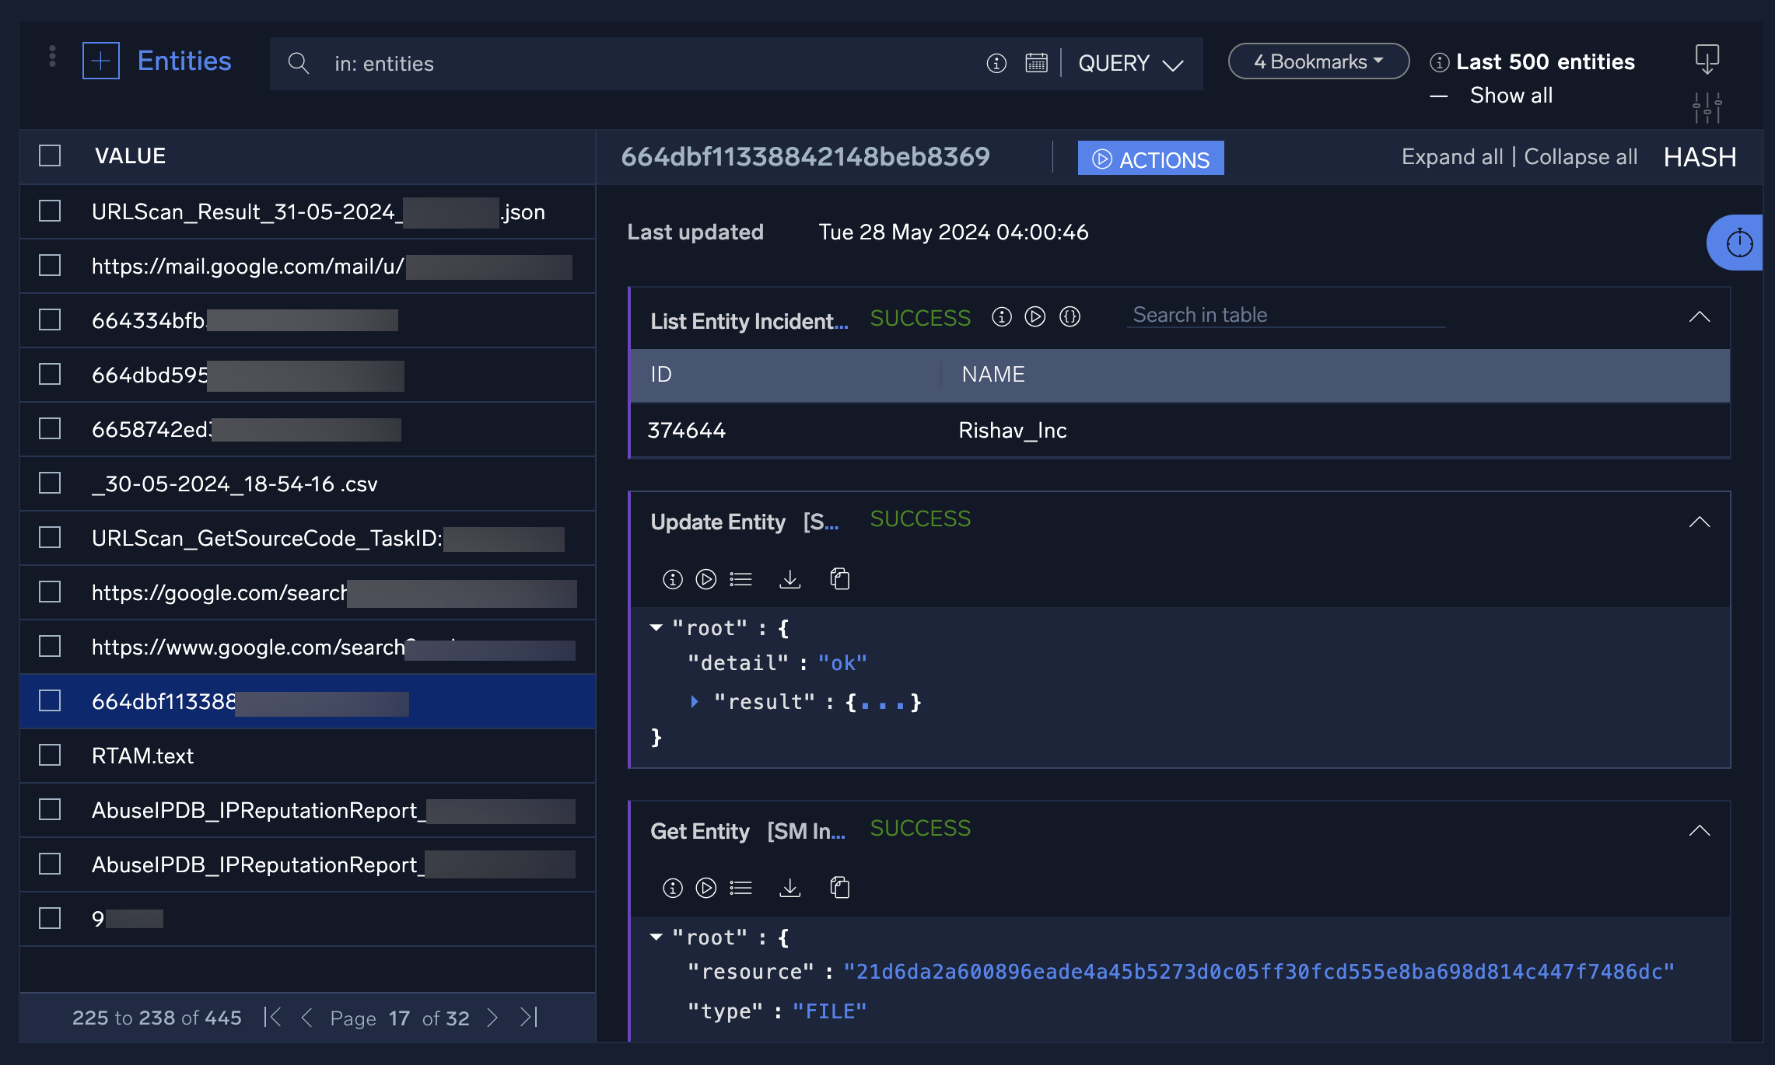Open the calendar date picker in search bar
1775x1065 pixels.
[1036, 63]
